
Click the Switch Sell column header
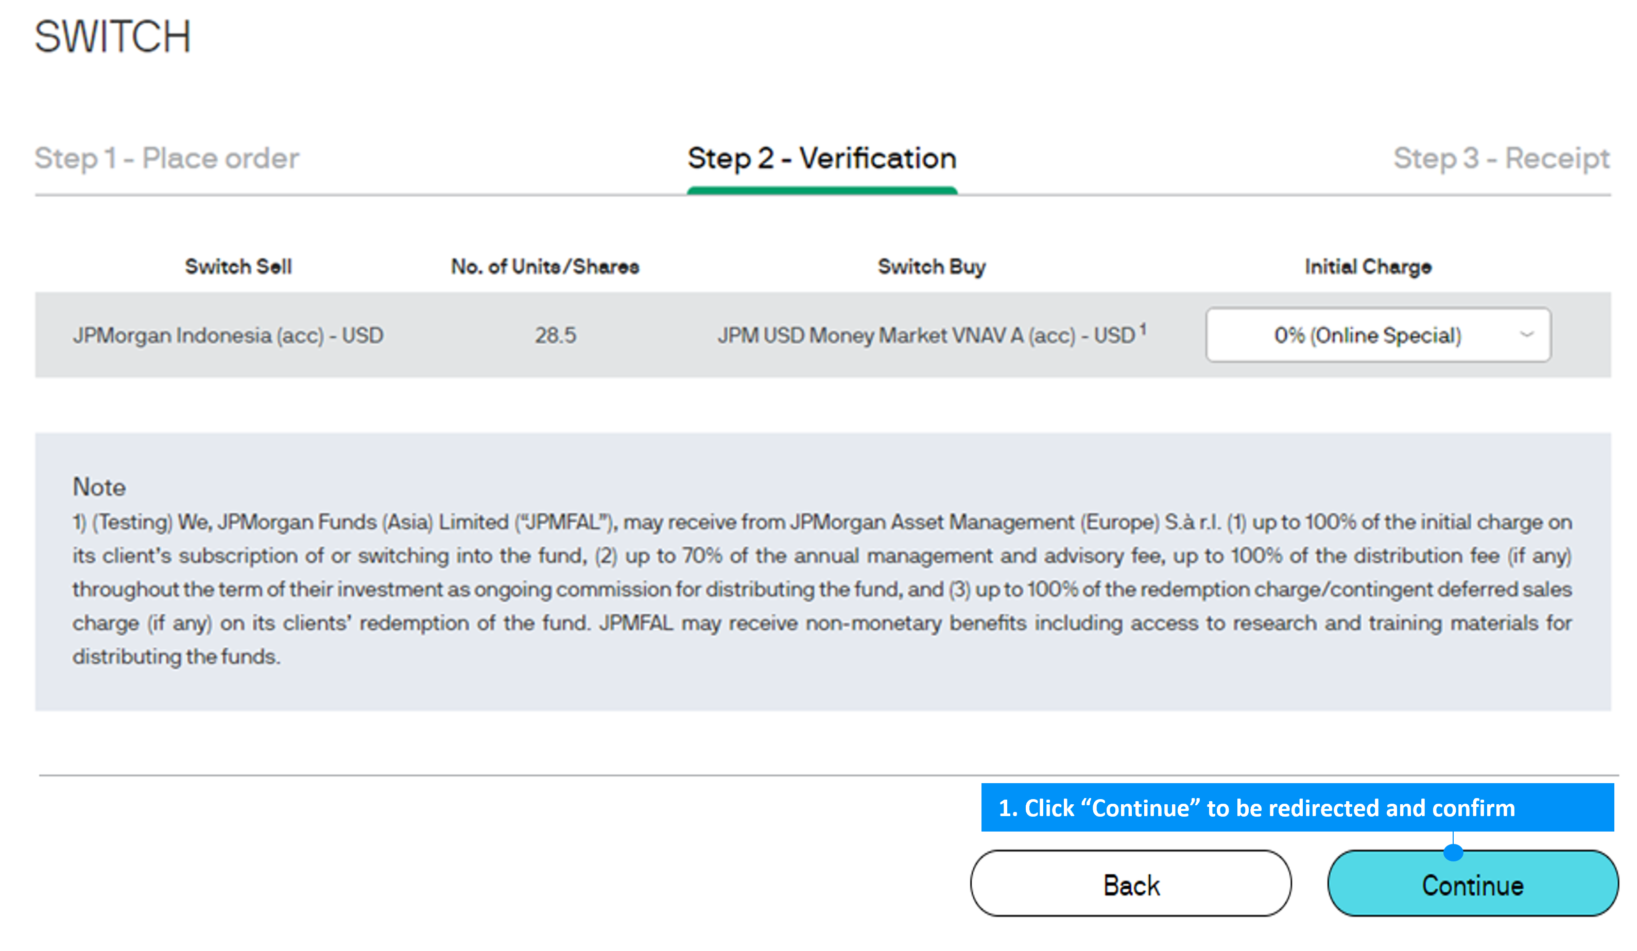pyautogui.click(x=238, y=266)
